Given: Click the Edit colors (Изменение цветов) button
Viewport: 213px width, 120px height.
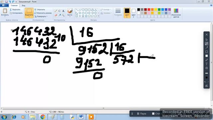Looking at the screenshot, I should (176, 13).
